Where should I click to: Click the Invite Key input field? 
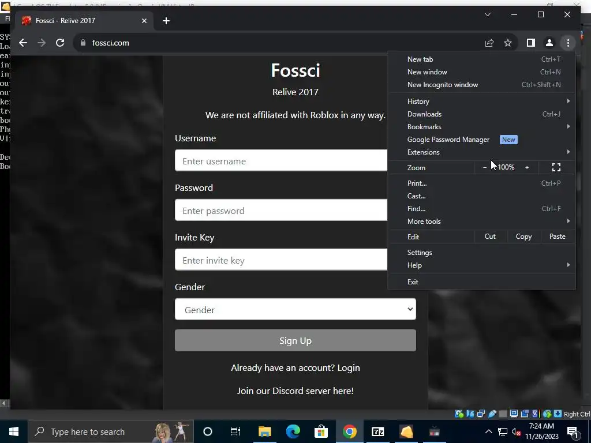(281, 260)
